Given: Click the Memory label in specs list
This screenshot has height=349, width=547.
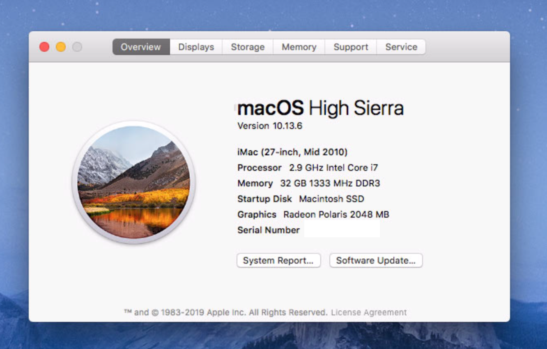Looking at the screenshot, I should pyautogui.click(x=255, y=183).
